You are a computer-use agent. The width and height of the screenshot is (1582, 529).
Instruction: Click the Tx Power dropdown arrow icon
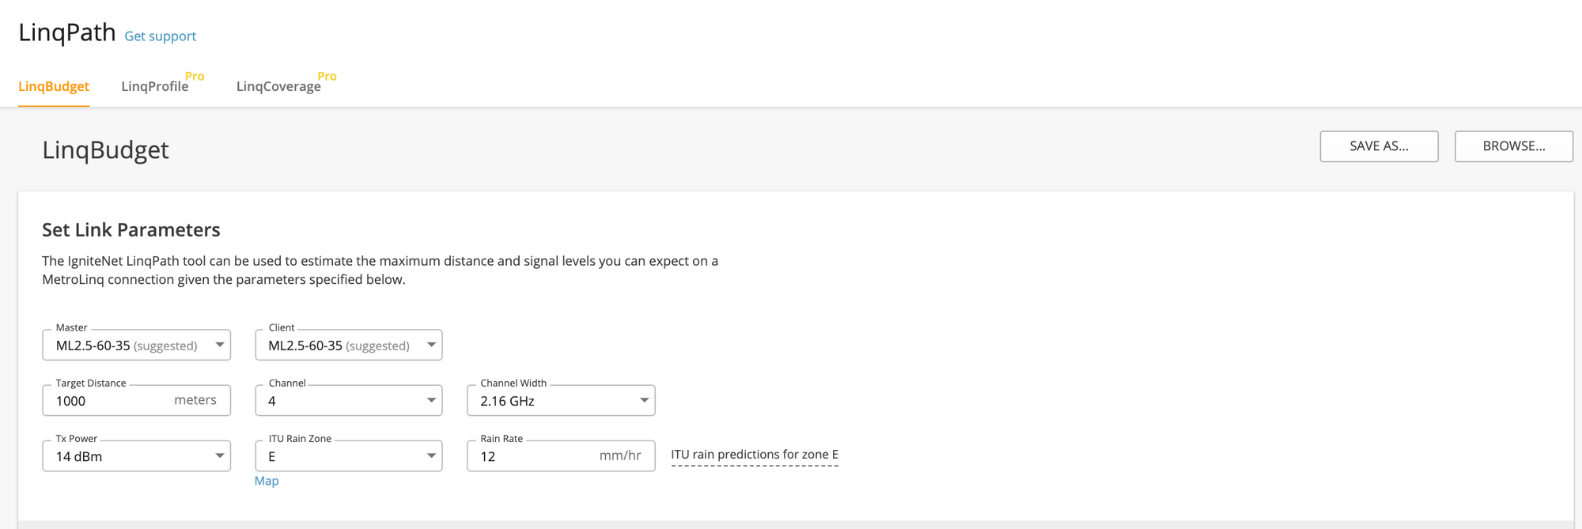219,455
